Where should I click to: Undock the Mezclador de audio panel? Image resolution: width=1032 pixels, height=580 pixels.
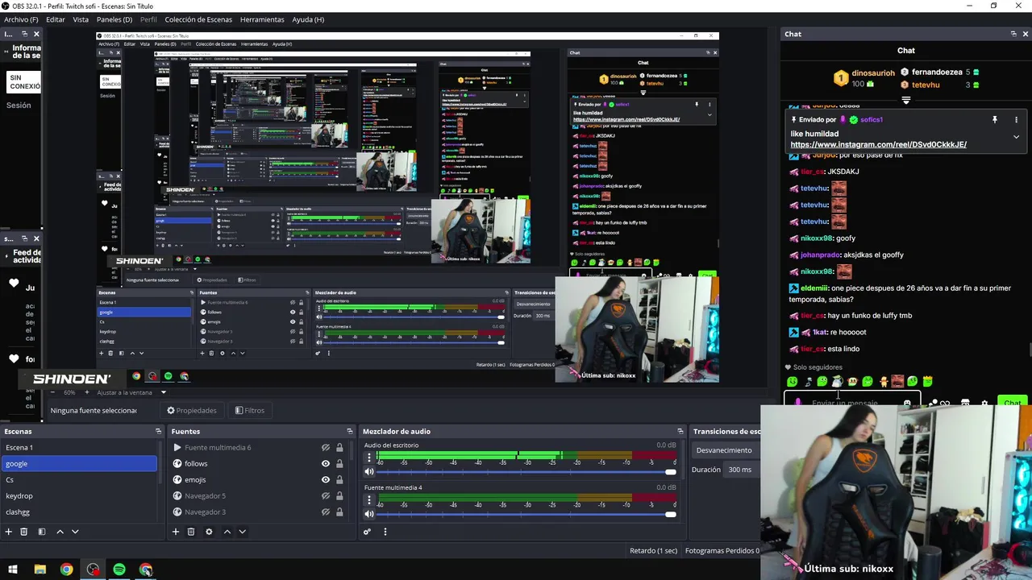[680, 432]
